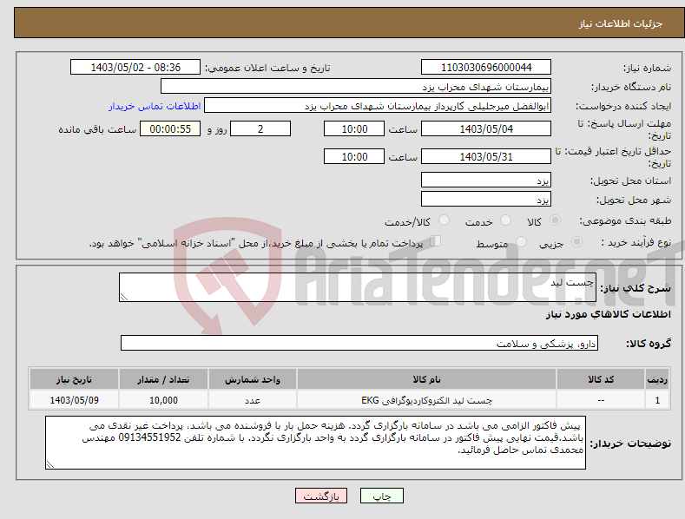
Task: Click the resize handle of buyer notes textarea
Action: 50,464
